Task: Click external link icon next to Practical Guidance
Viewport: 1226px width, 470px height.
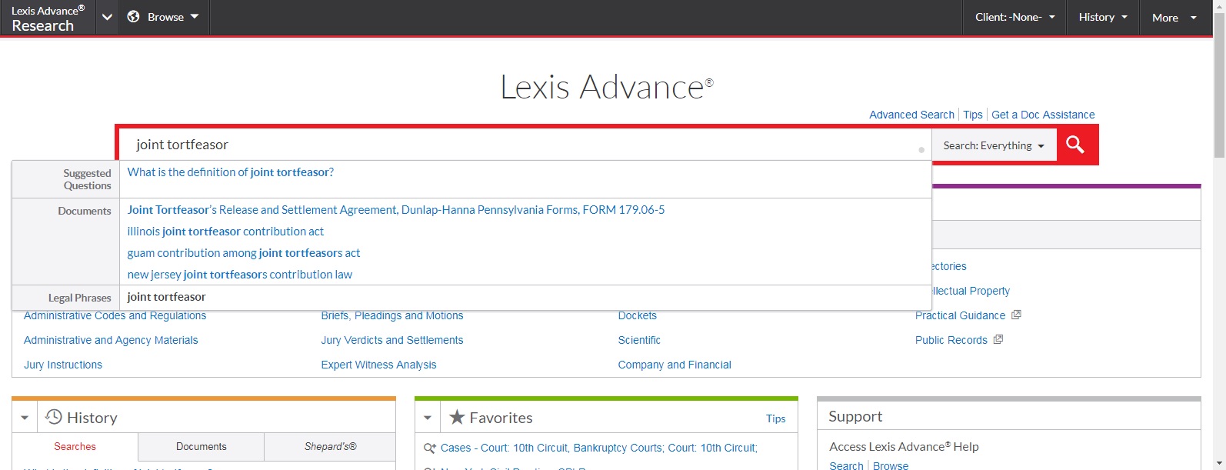Action: 1016,315
